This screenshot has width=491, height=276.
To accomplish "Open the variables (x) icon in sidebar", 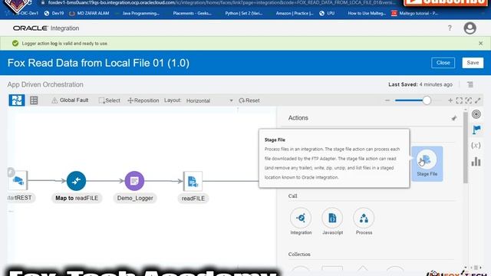I will pyautogui.click(x=476, y=145).
